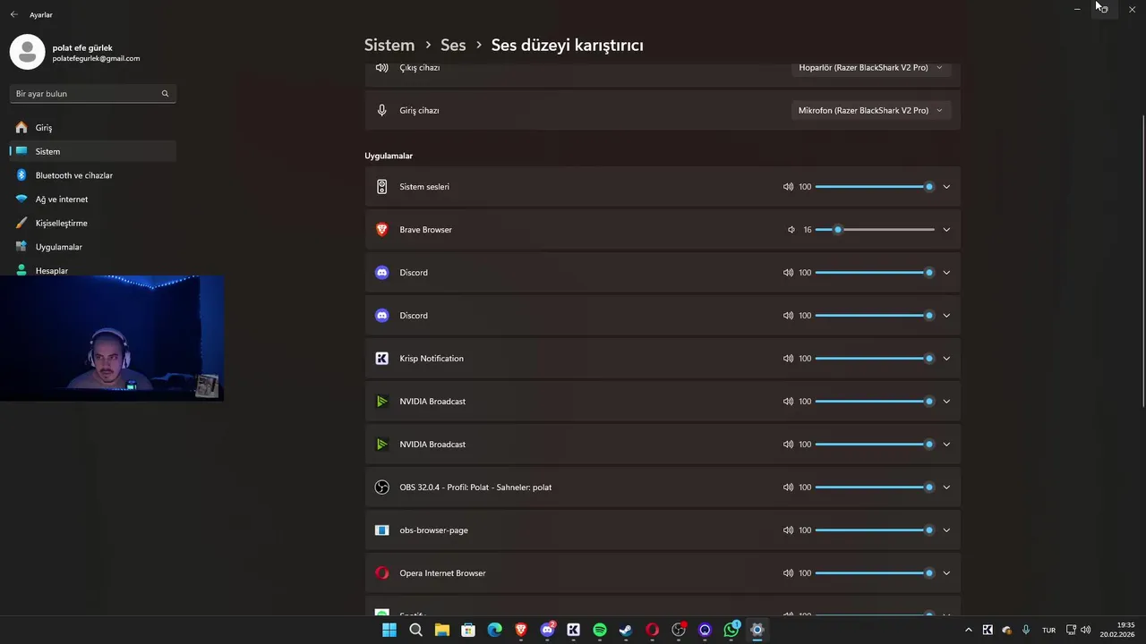The height and width of the screenshot is (644, 1146).
Task: Open Bluetooth ve cihazlar settings
Action: 93,175
